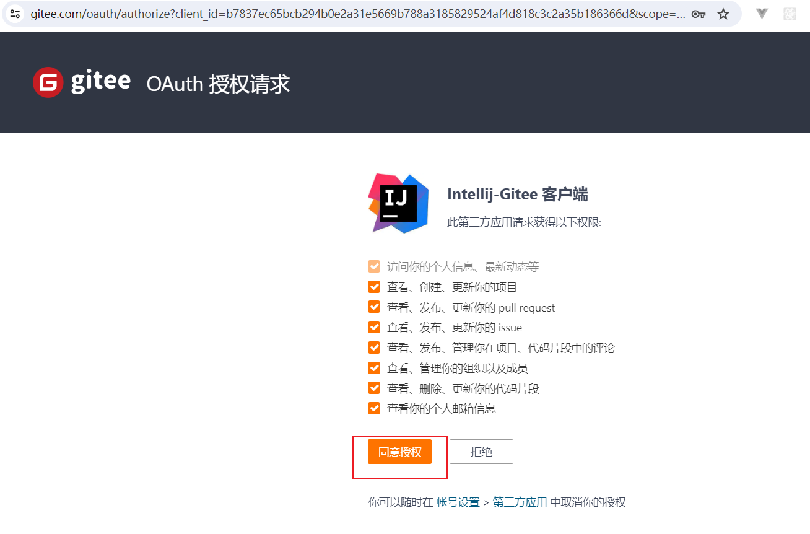The width and height of the screenshot is (810, 534).
Task: Bookmark this page with the star icon
Action: (723, 14)
